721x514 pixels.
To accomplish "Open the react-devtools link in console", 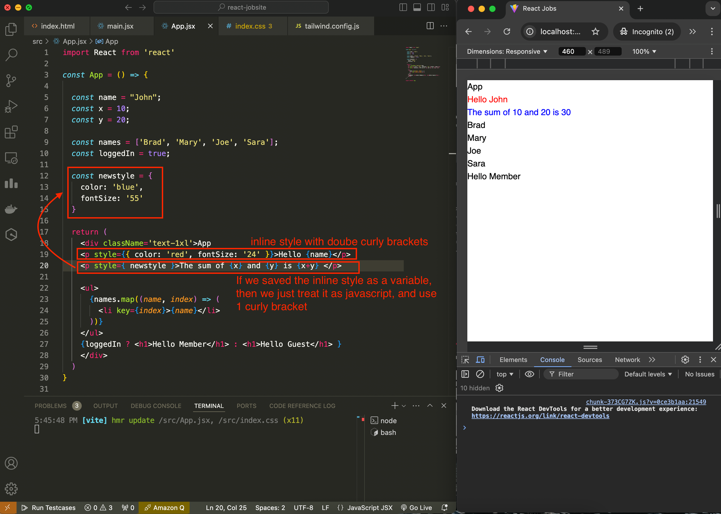I will 540,416.
